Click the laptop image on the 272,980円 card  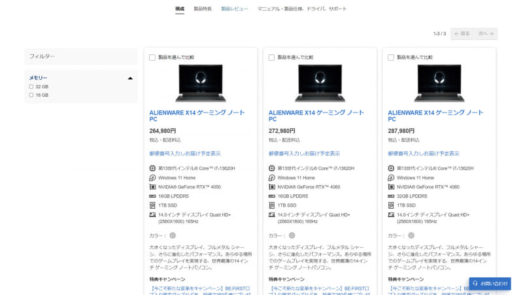320,83
